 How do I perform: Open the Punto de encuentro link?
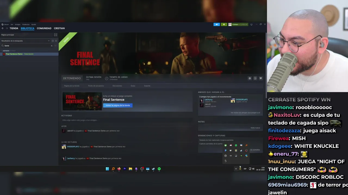pos(96,86)
